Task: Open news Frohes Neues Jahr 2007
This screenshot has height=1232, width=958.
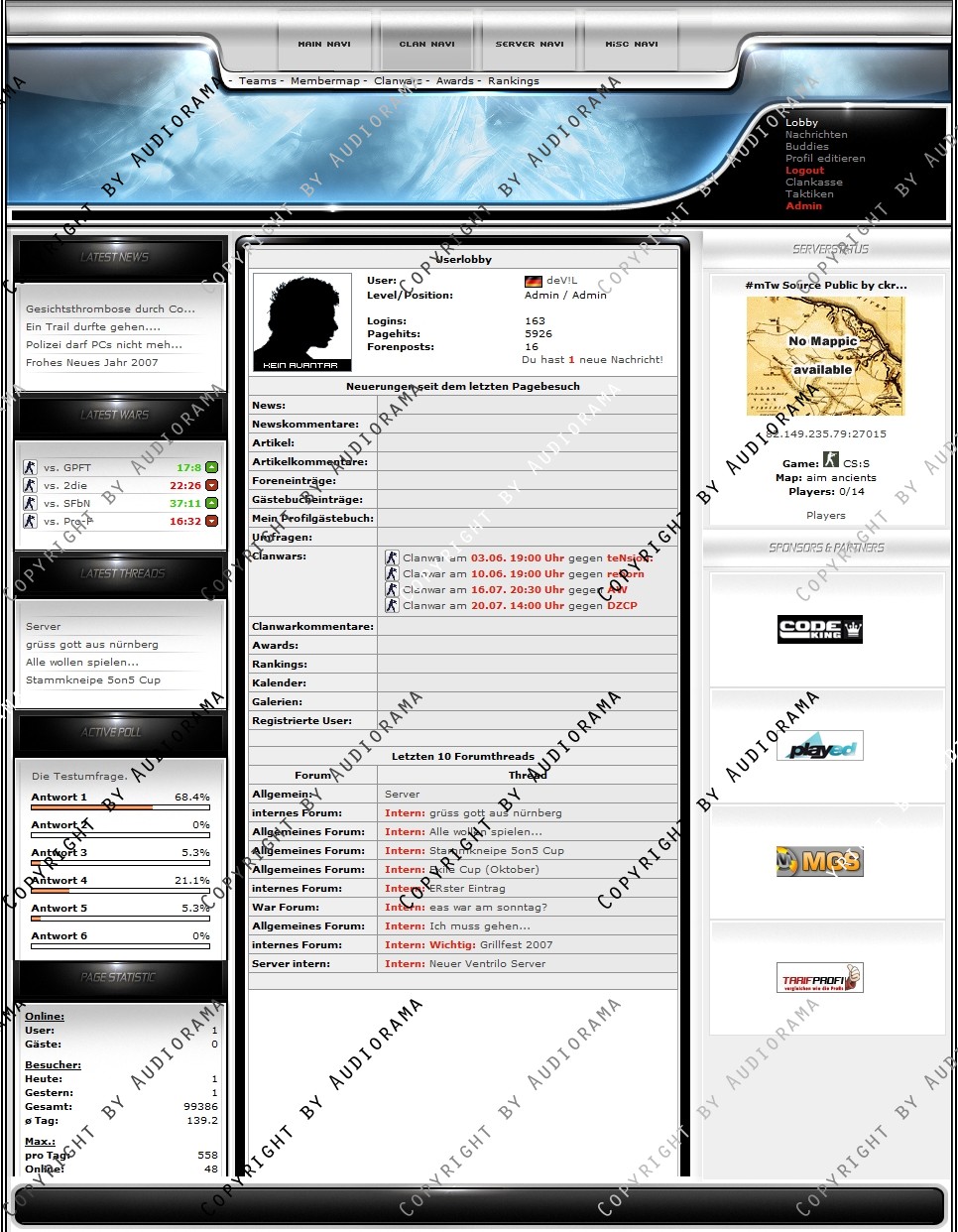Action: [x=92, y=363]
